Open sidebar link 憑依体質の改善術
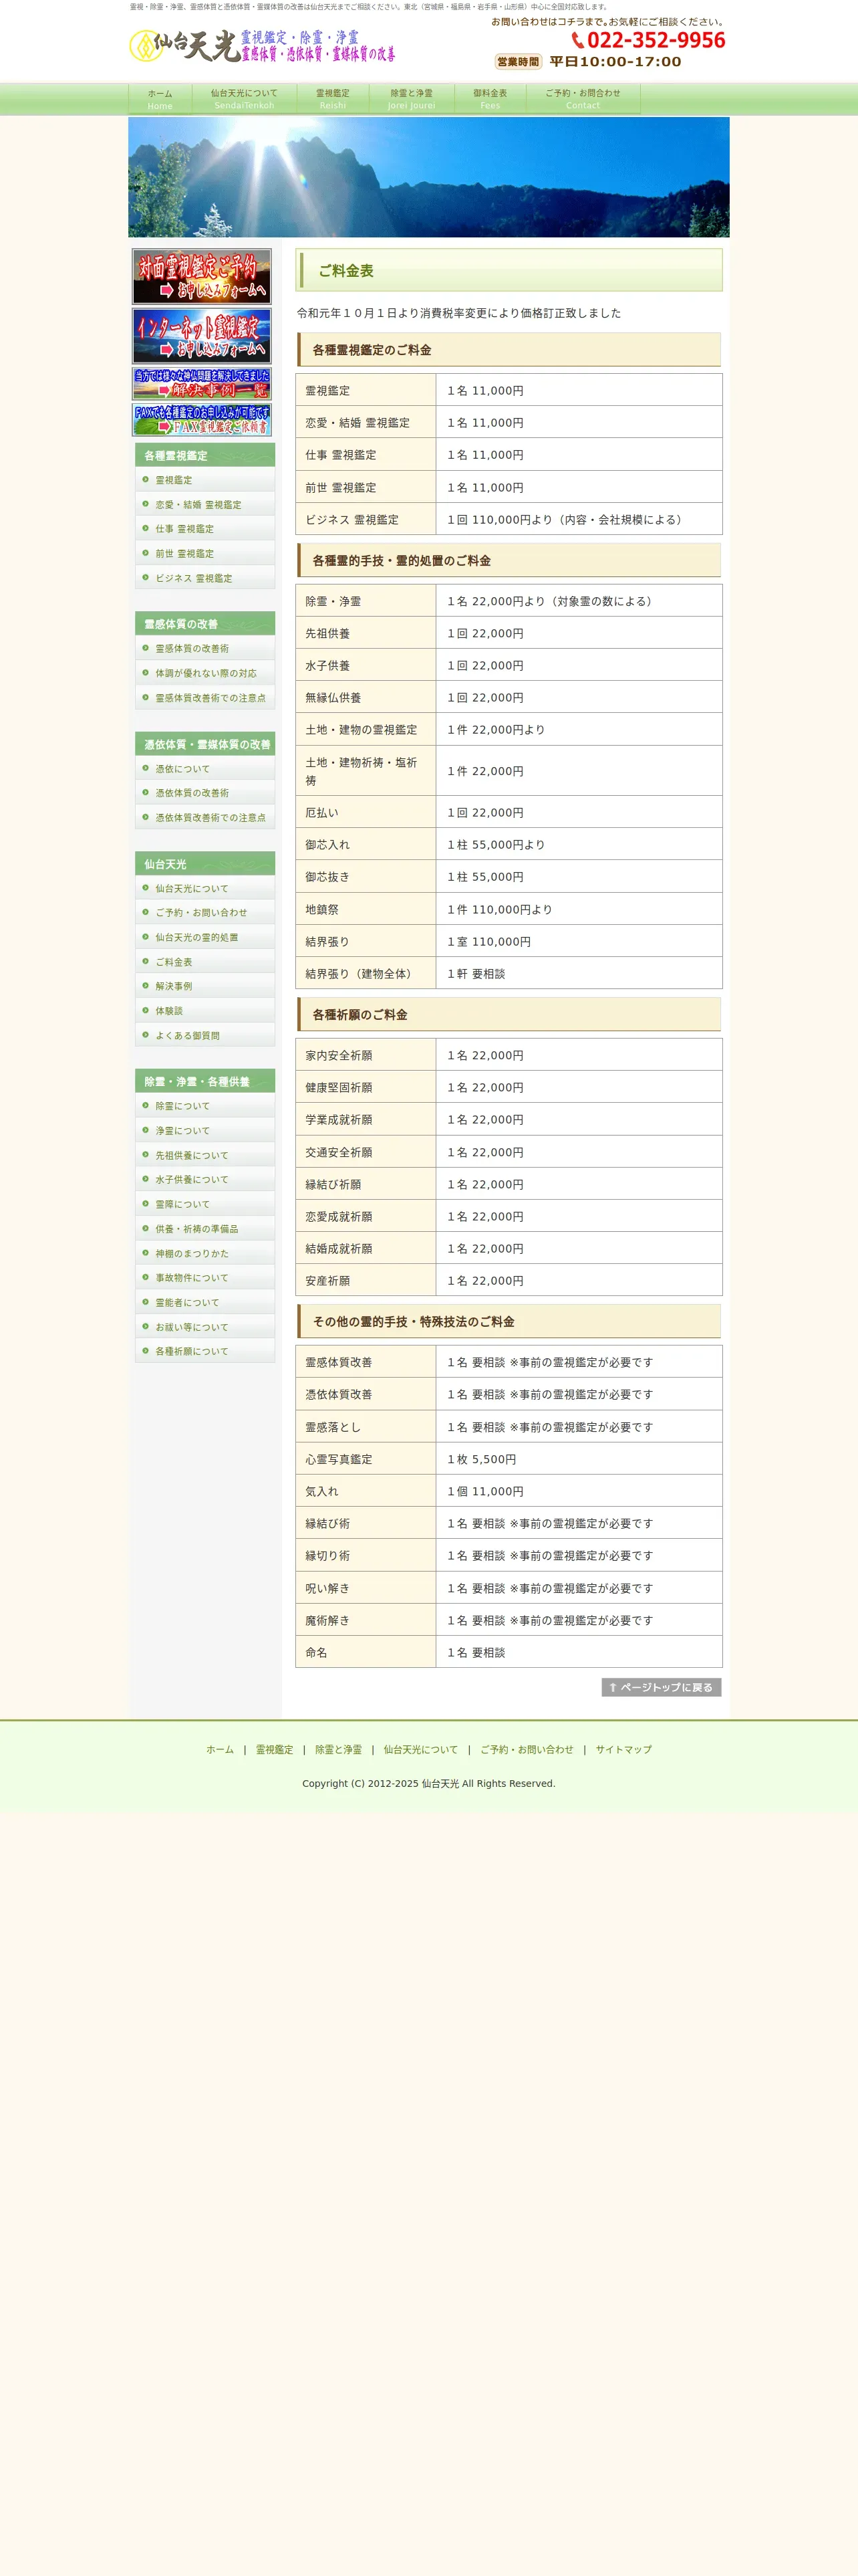The image size is (858, 2576). tap(204, 793)
